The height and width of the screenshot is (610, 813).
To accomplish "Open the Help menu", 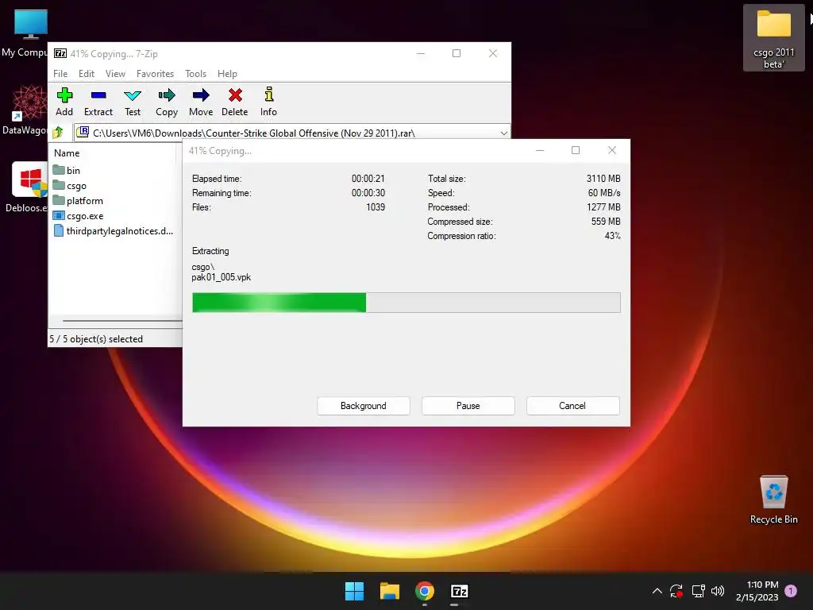I will coord(227,74).
